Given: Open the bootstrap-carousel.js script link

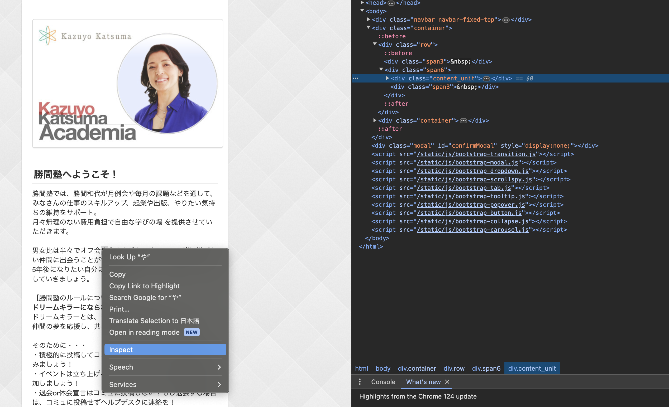Looking at the screenshot, I should 472,230.
